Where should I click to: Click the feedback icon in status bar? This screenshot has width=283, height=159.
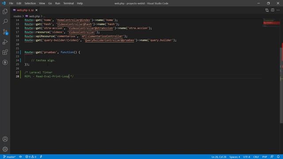(272, 157)
